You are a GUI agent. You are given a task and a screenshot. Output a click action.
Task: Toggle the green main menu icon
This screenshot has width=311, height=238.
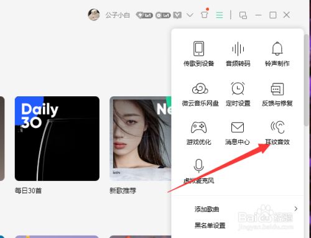[220, 15]
